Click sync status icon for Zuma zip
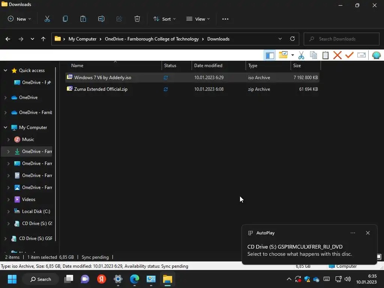The height and width of the screenshot is (288, 384). pos(166,89)
